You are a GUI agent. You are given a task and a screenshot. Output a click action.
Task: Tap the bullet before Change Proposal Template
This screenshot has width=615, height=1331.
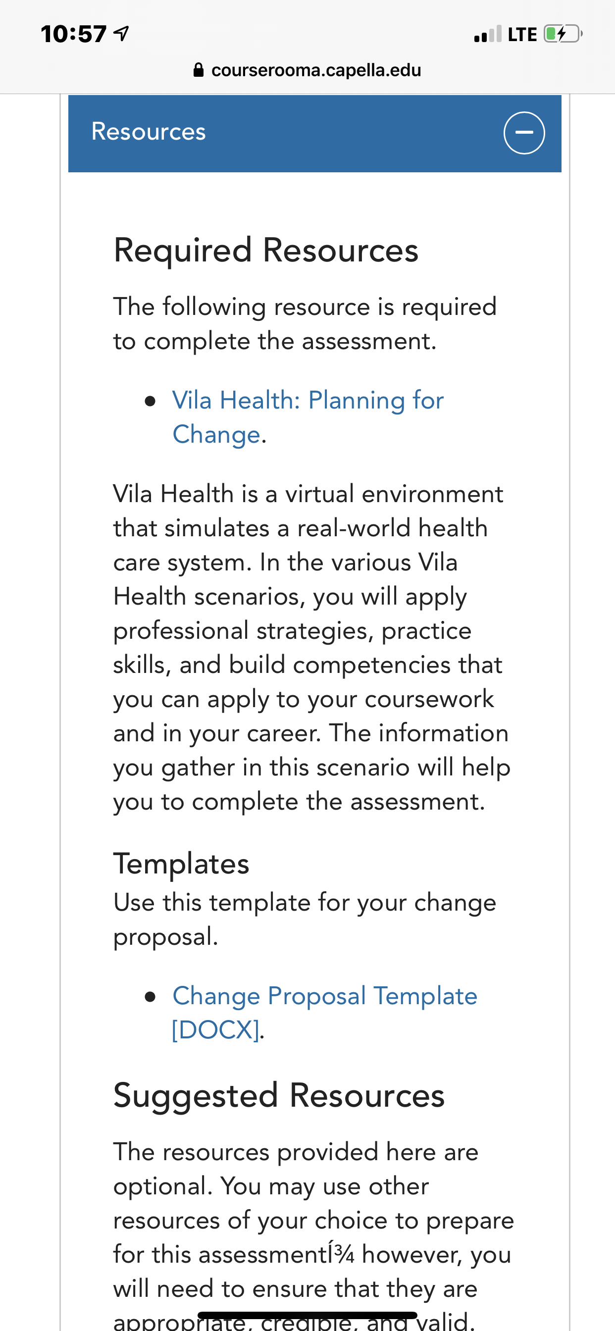(x=151, y=996)
